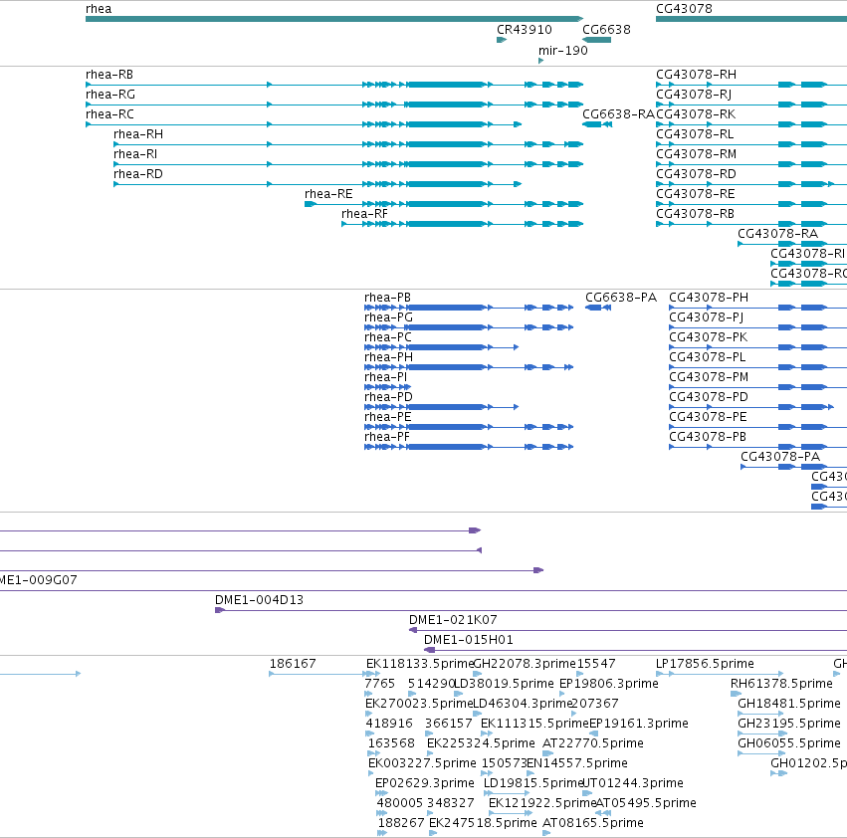847x838 pixels.
Task: Click the short CR43910 gene arrow glyph
Action: point(502,40)
